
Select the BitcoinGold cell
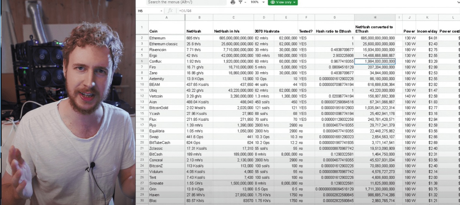pos(167,108)
